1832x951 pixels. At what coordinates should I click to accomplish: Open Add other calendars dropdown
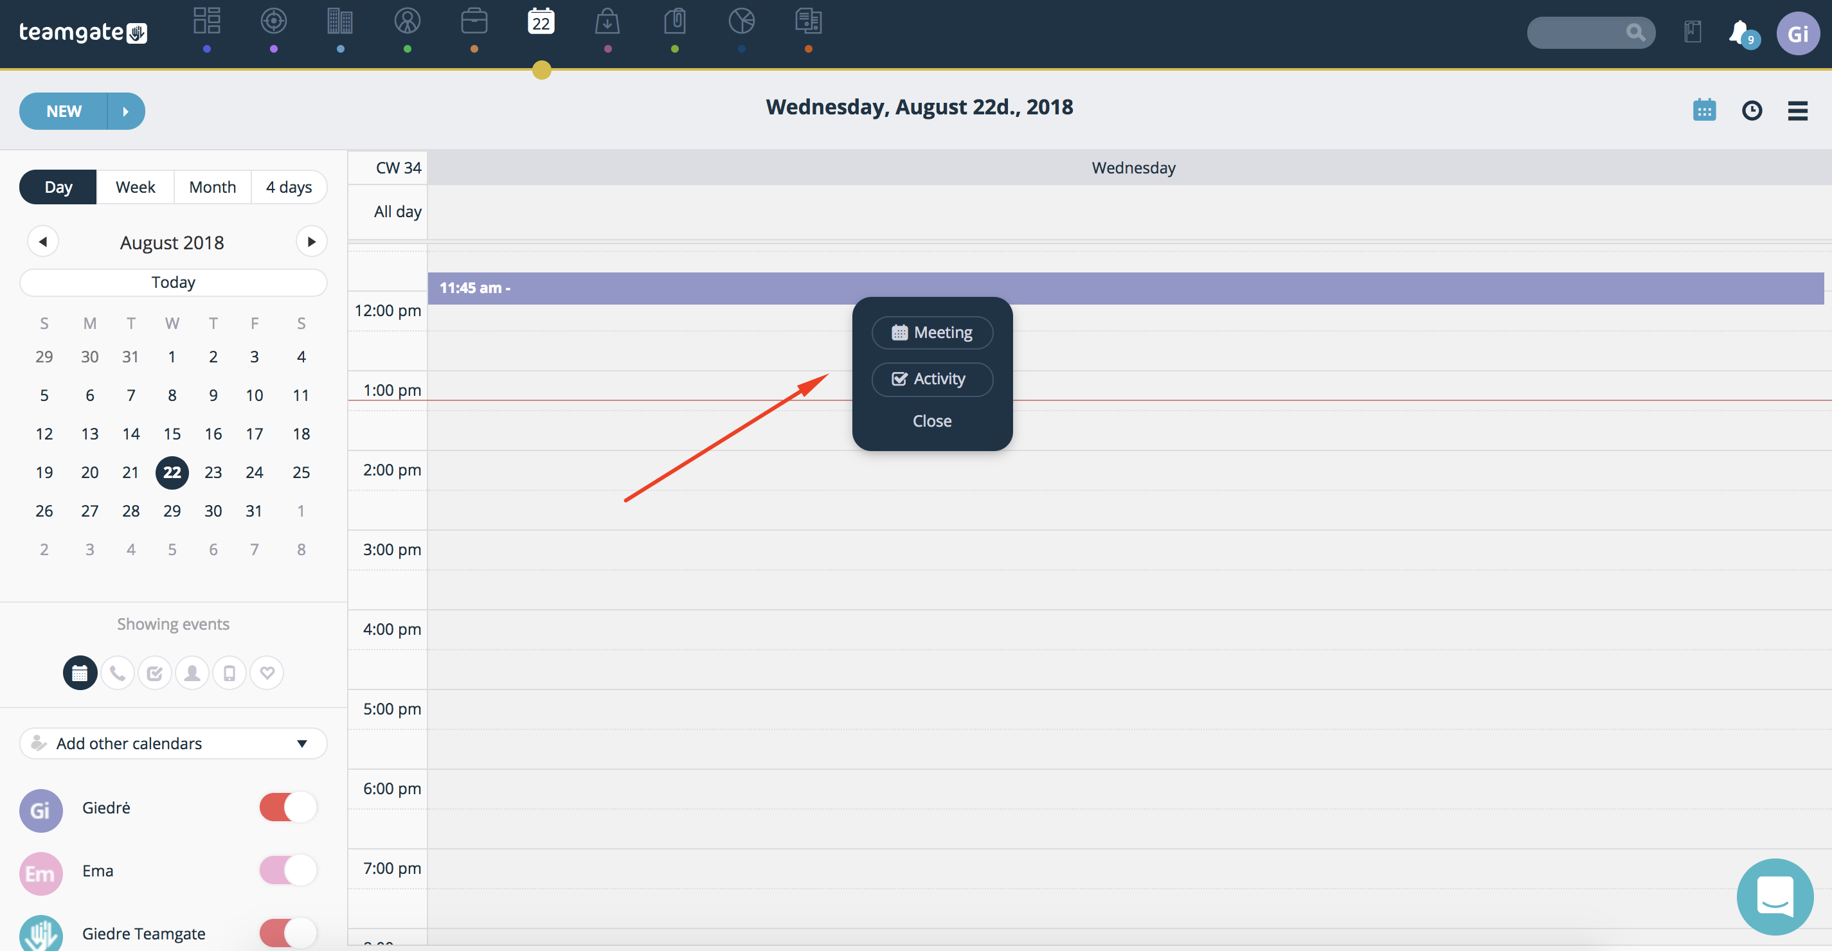(x=173, y=743)
